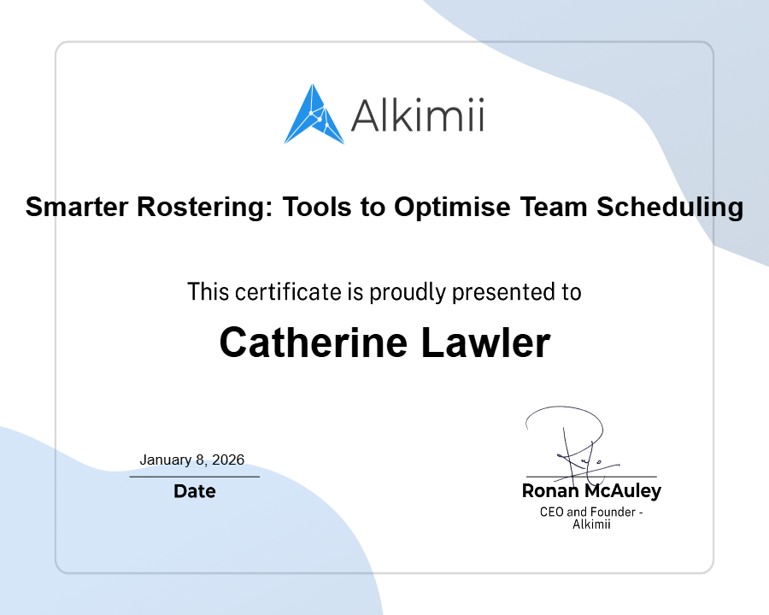Click the presentation line of the certificate
The width and height of the screenshot is (769, 615).
(384, 291)
